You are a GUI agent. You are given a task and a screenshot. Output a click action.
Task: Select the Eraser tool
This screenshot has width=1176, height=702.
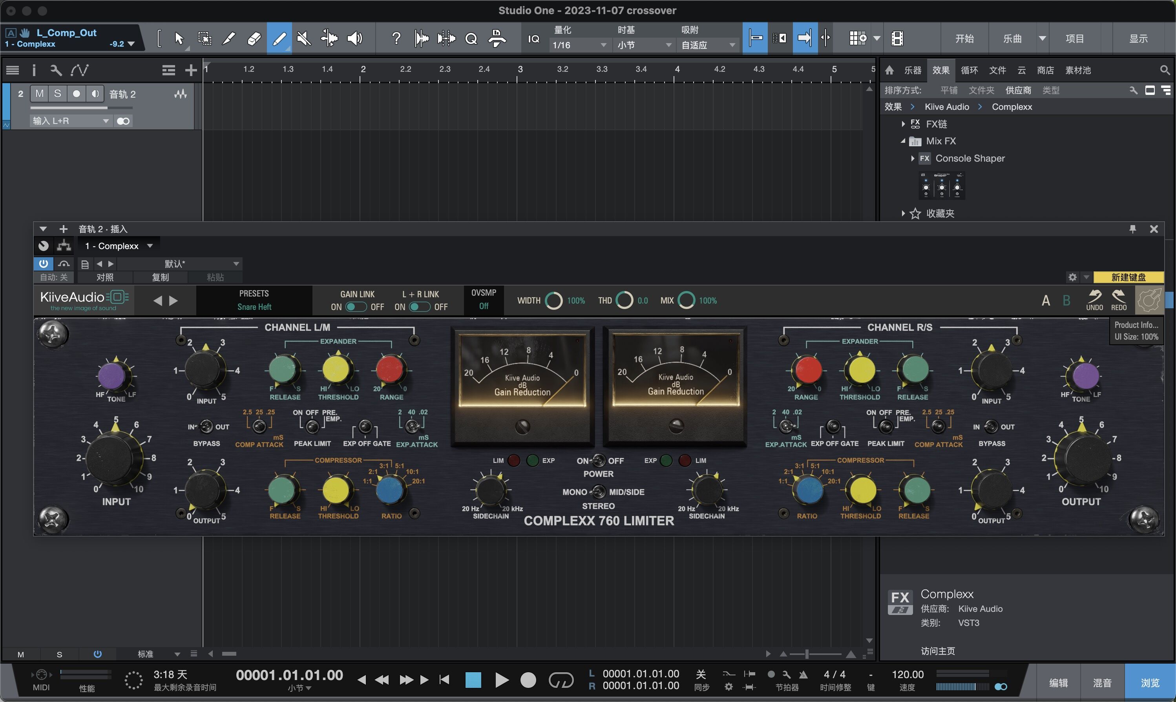(254, 38)
